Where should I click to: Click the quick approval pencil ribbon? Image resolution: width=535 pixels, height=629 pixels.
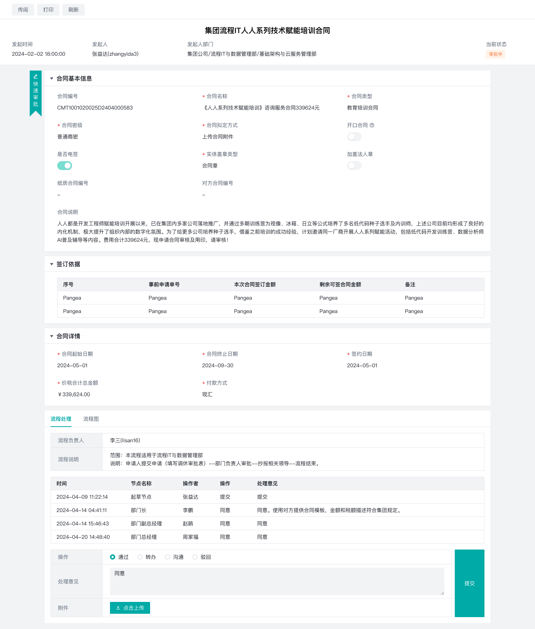pyautogui.click(x=36, y=92)
